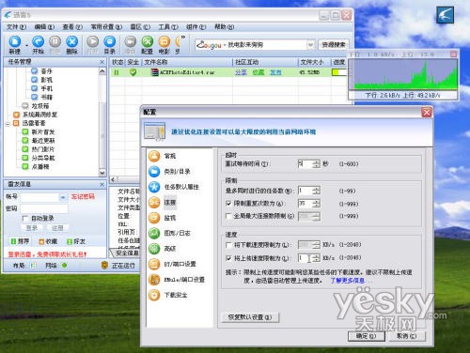Click the 取消 cancel button
Image resolution: width=470 pixels, height=353 pixels.
pyautogui.click(x=406, y=336)
